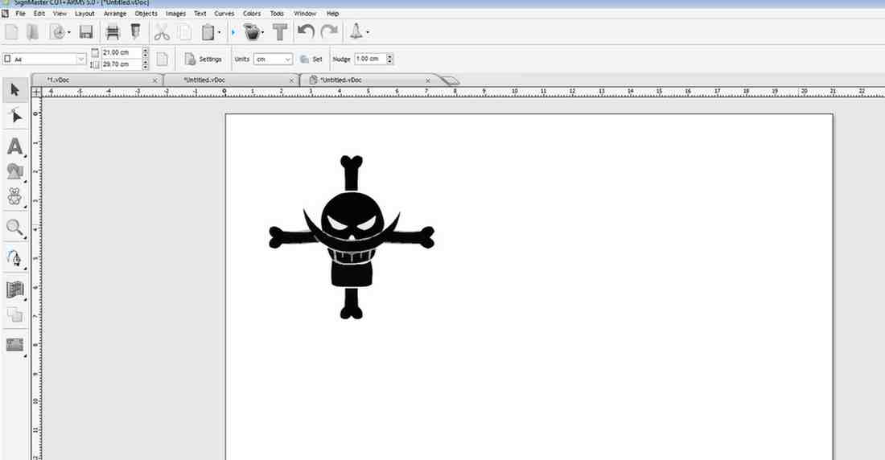885x460 pixels.
Task: Click the Nudge field showing 1.00 cm
Action: click(370, 59)
